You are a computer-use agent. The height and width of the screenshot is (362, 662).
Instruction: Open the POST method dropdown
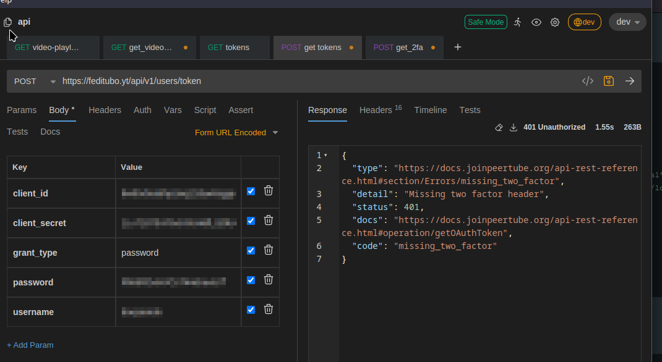pos(34,81)
